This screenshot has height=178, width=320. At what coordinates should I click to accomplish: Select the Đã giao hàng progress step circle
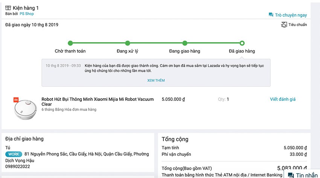click(x=242, y=43)
